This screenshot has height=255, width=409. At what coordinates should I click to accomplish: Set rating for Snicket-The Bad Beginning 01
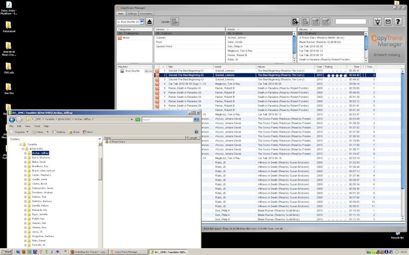click(337, 71)
